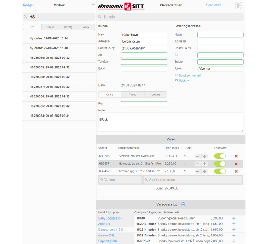Click the Kunde search field
Screen dimensions: 279x244
click(171, 17)
